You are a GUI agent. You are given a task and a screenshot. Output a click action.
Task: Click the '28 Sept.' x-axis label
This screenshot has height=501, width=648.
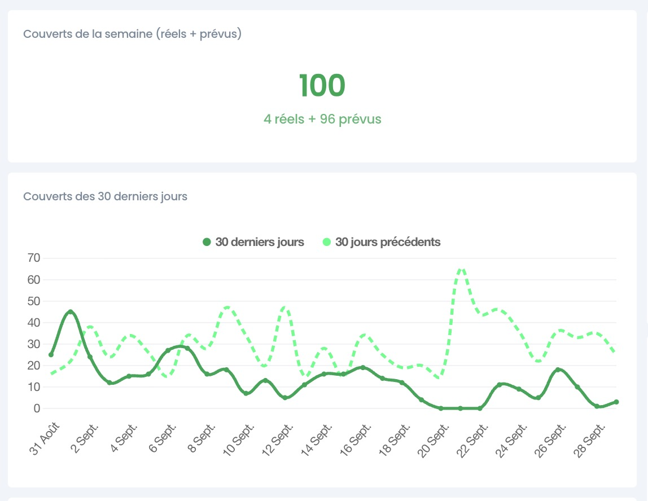pyautogui.click(x=590, y=441)
